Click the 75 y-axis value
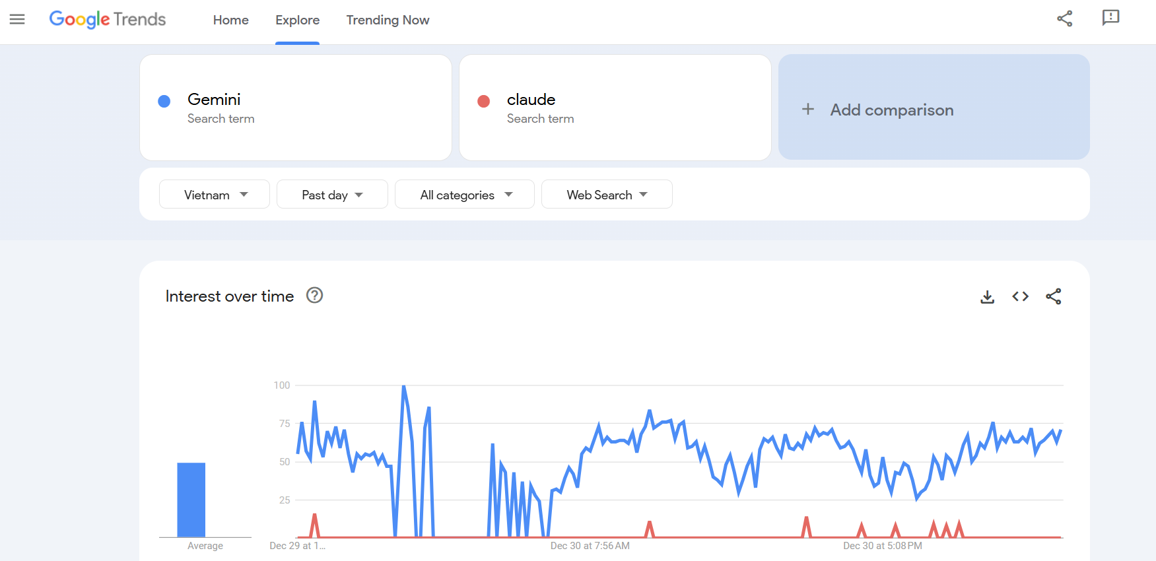1156x561 pixels. (x=285, y=424)
